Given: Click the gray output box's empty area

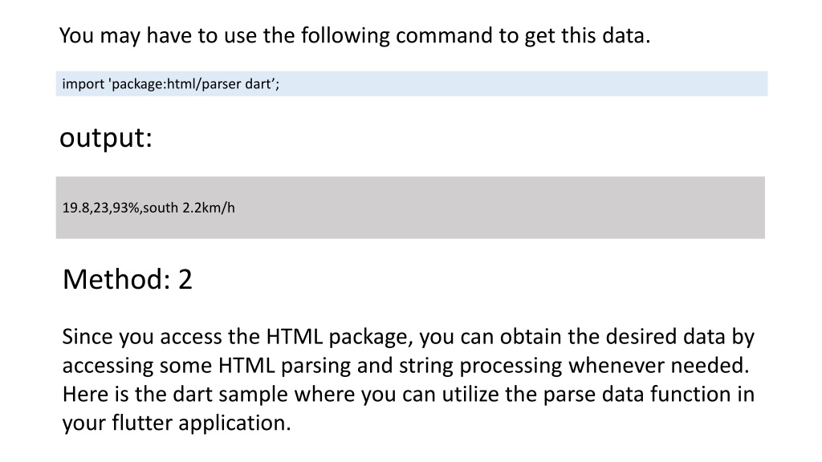Looking at the screenshot, I should [498, 208].
